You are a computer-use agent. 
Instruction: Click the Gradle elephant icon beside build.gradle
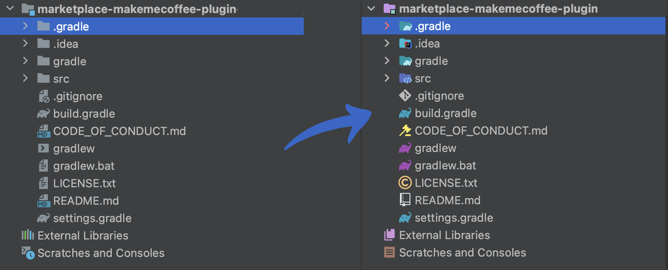point(404,113)
